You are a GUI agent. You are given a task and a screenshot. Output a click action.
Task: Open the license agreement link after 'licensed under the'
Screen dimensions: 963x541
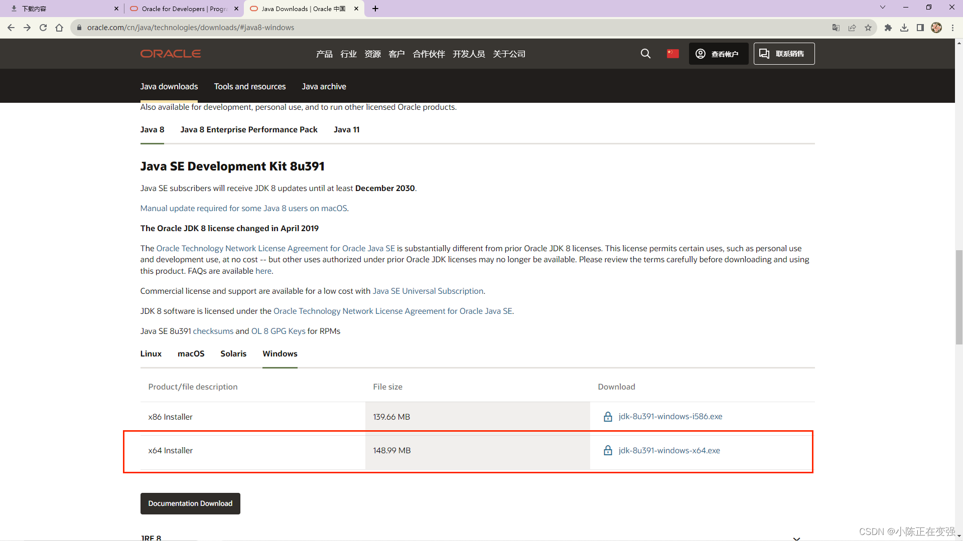[x=392, y=311]
